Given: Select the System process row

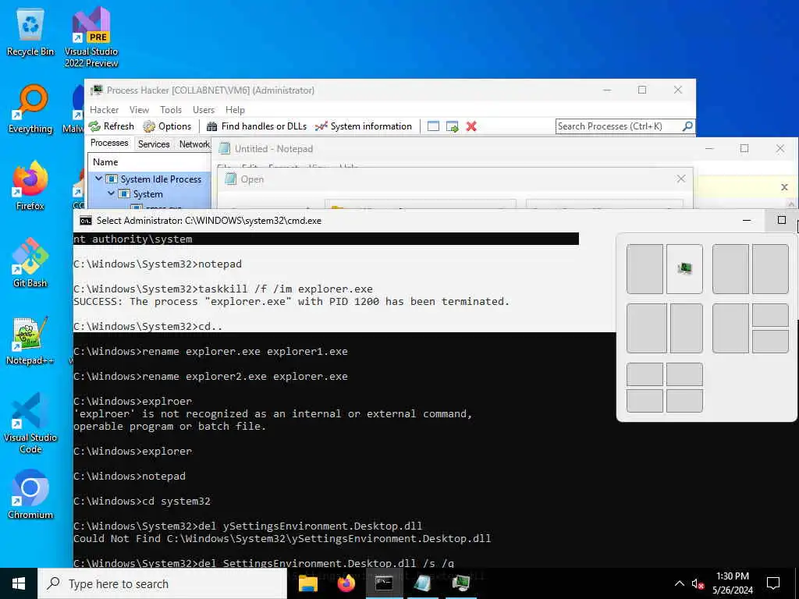Looking at the screenshot, I should point(149,194).
